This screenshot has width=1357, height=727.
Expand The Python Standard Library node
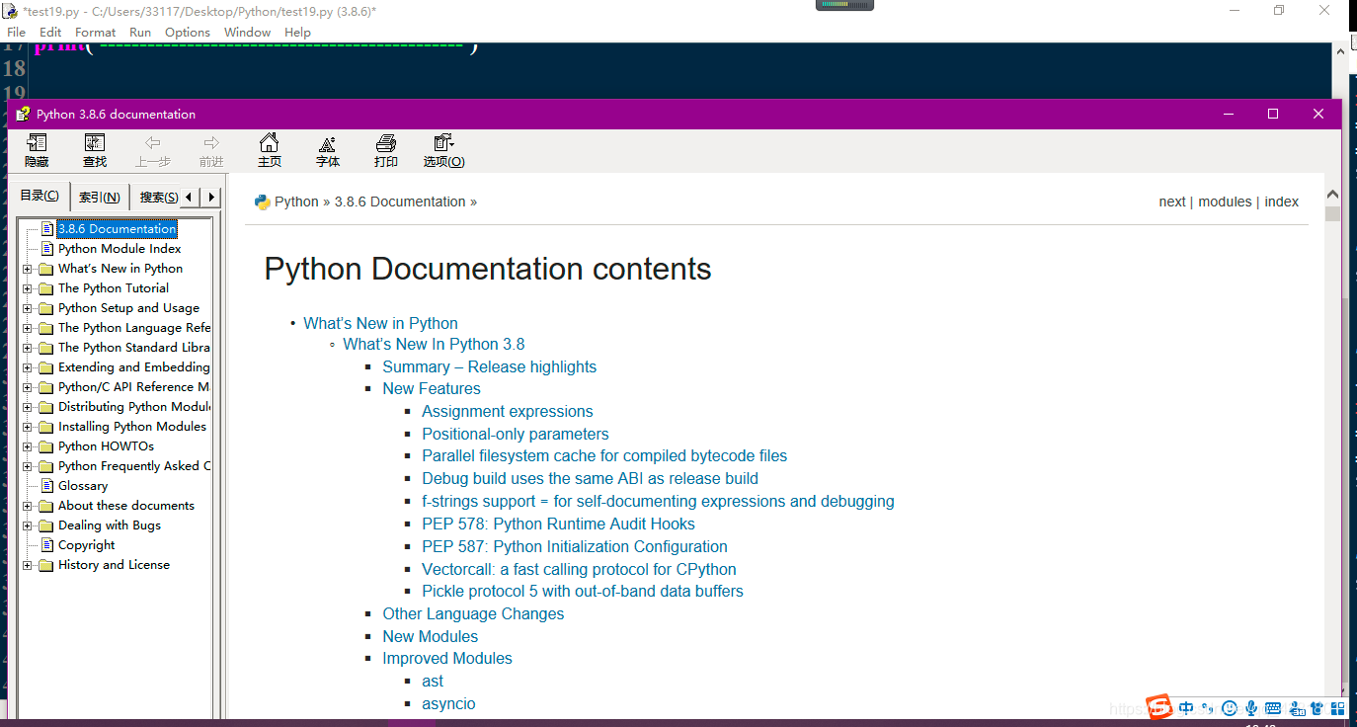[x=28, y=348]
